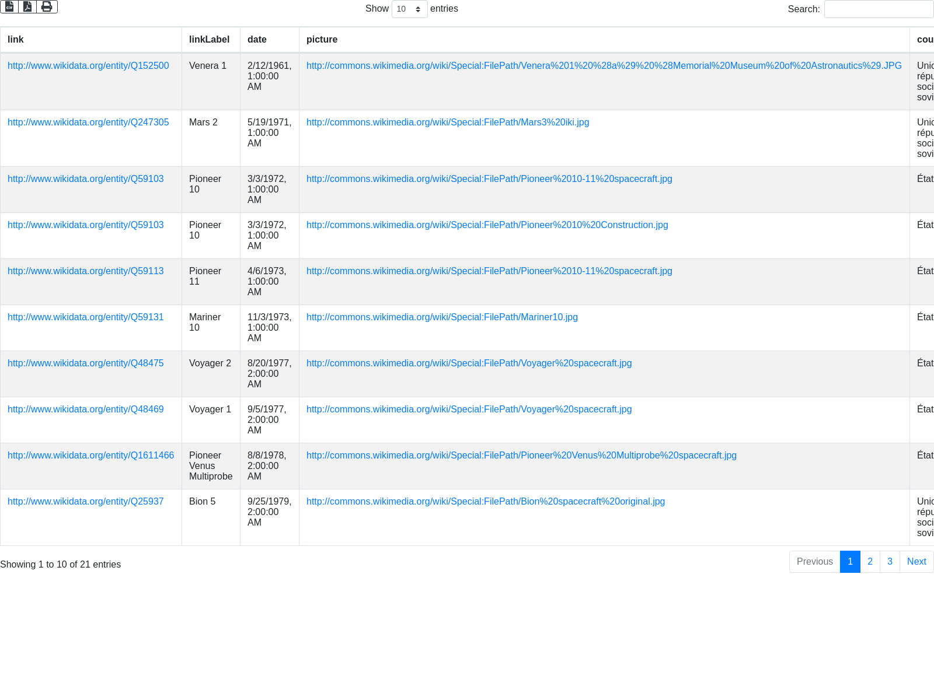Go to page 2 of results
The image size is (934, 700).
pos(870,561)
